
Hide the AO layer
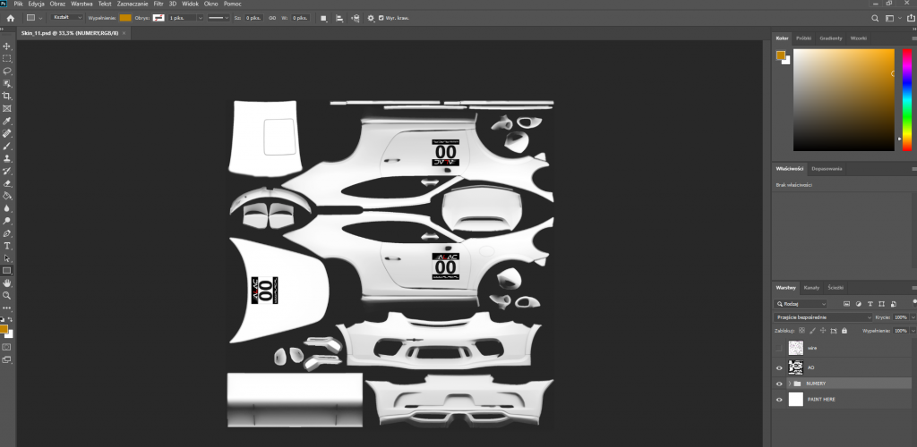(x=778, y=367)
